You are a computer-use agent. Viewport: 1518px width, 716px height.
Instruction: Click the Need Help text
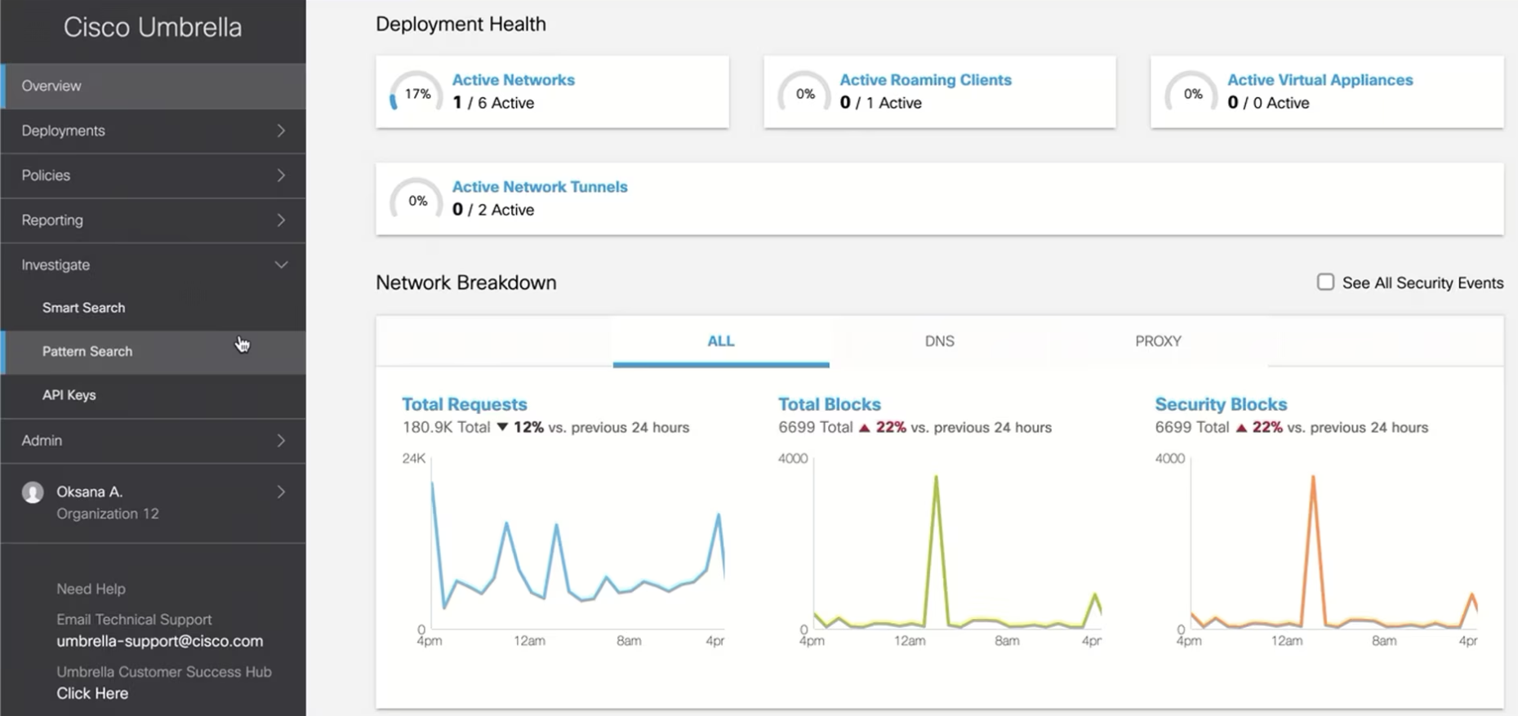coord(91,589)
